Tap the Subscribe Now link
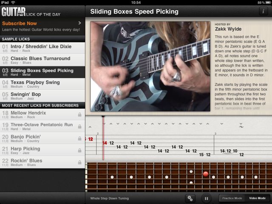Screen dimensions: 272x204 pyautogui.click(x=20, y=23)
